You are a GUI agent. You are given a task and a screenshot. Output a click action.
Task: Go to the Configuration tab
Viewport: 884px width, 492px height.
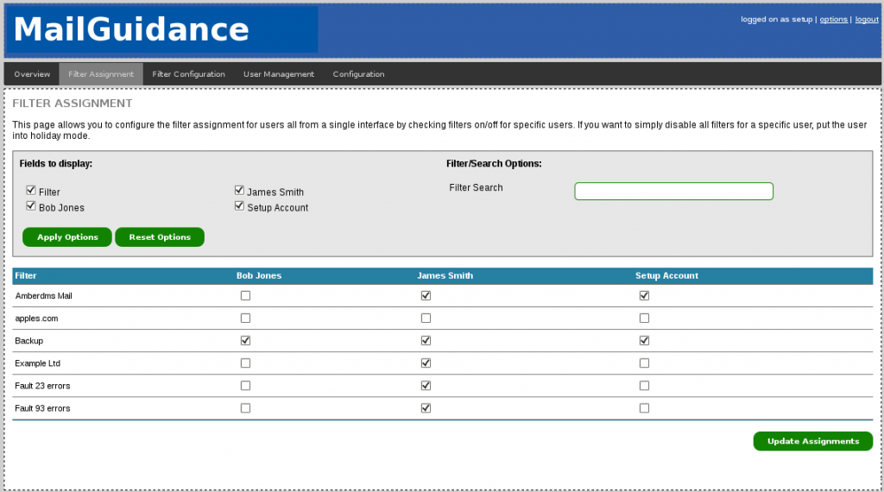(358, 74)
